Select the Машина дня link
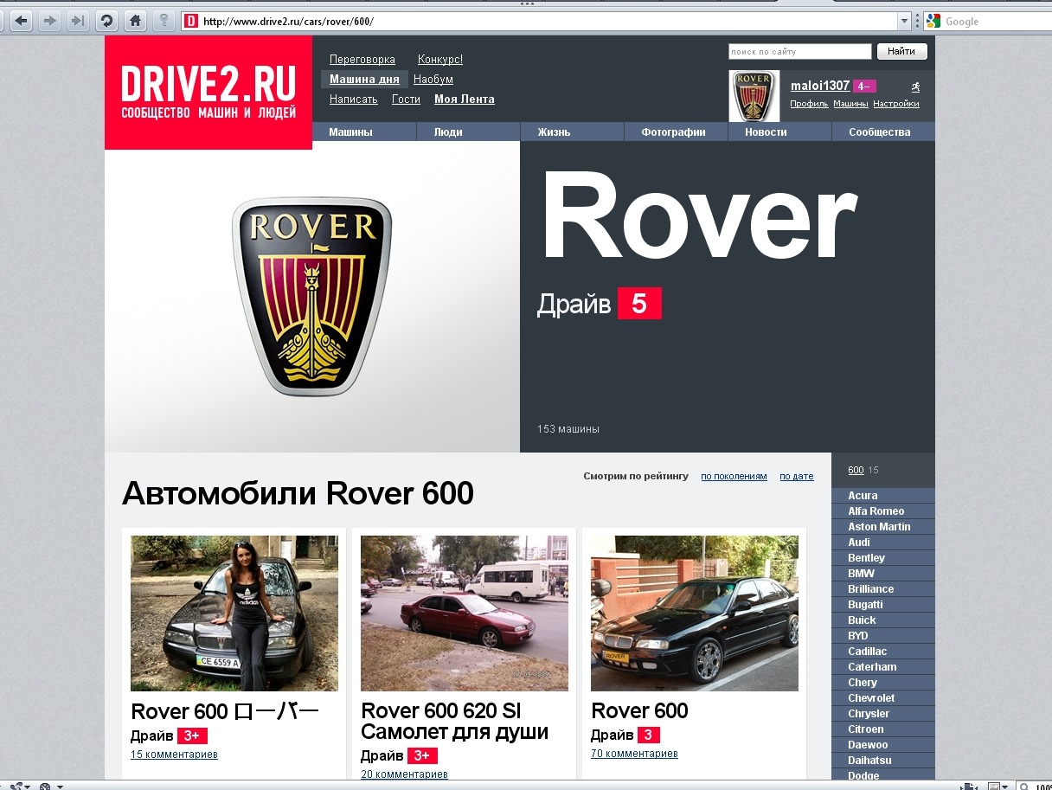The image size is (1052, 790). (x=364, y=79)
